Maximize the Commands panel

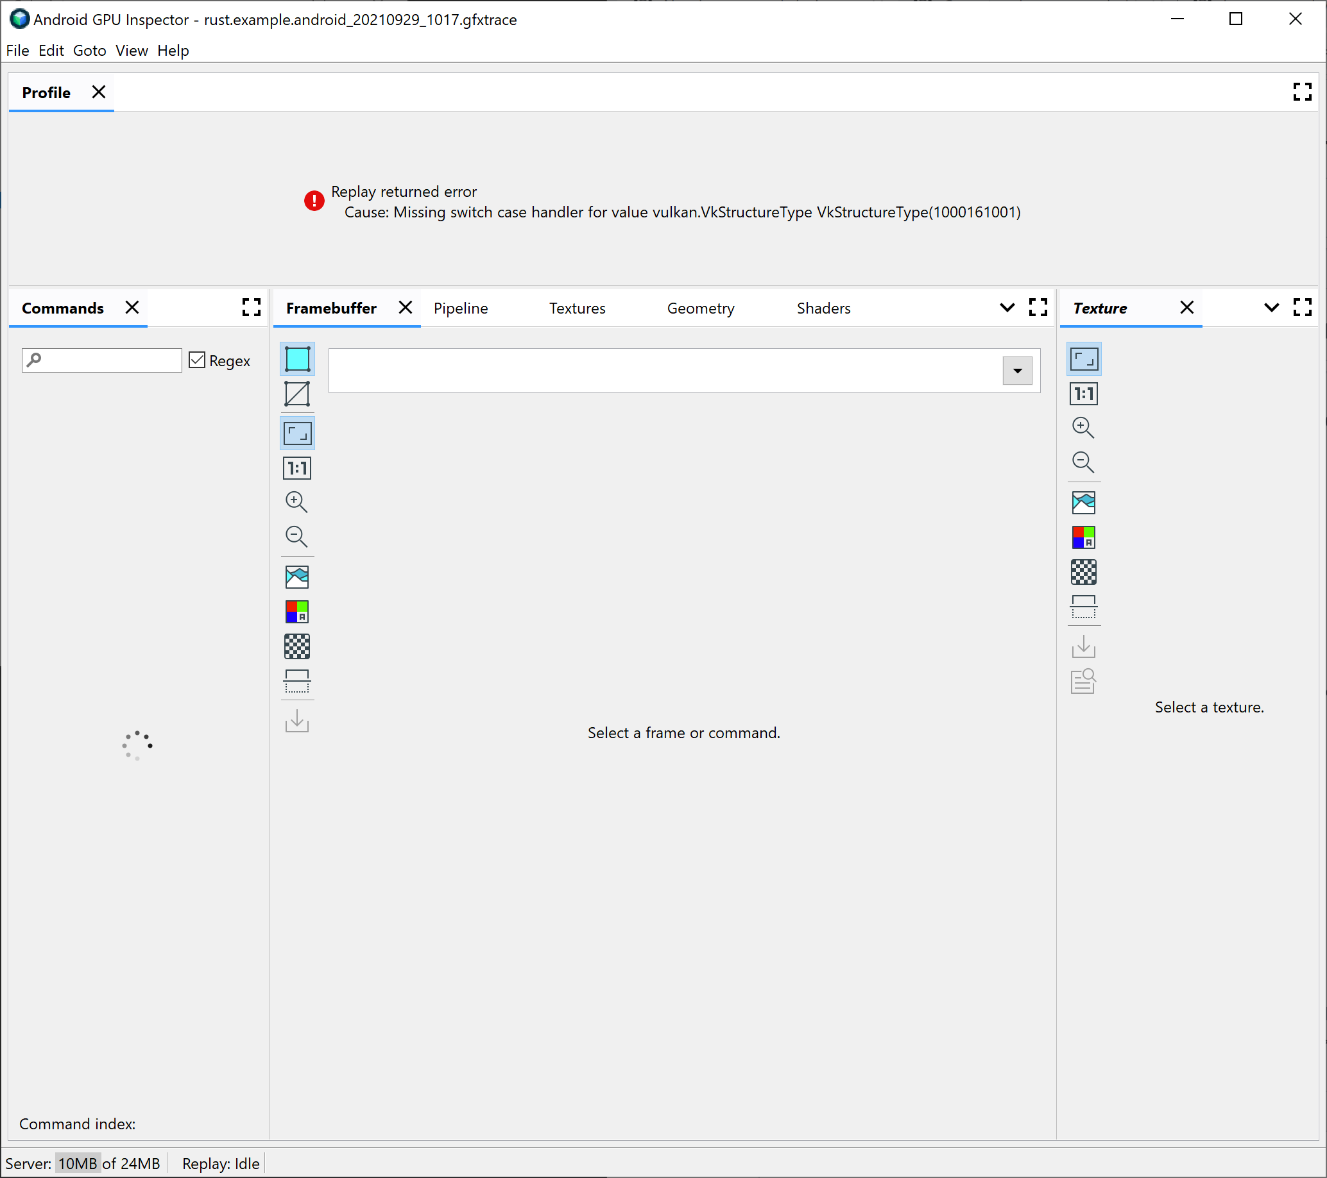coord(252,307)
